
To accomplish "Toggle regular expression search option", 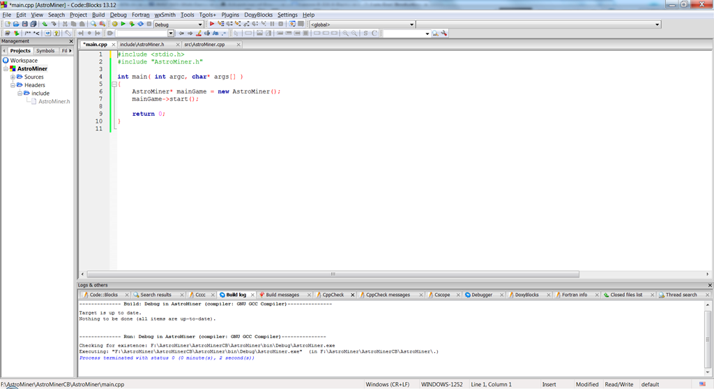I will click(224, 33).
